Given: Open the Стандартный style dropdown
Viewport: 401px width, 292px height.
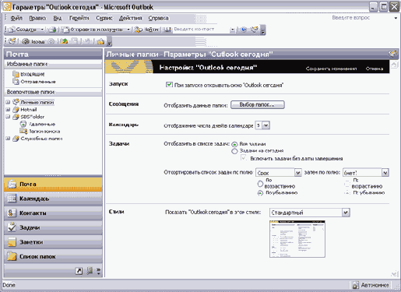Looking at the screenshot, I should 346,213.
